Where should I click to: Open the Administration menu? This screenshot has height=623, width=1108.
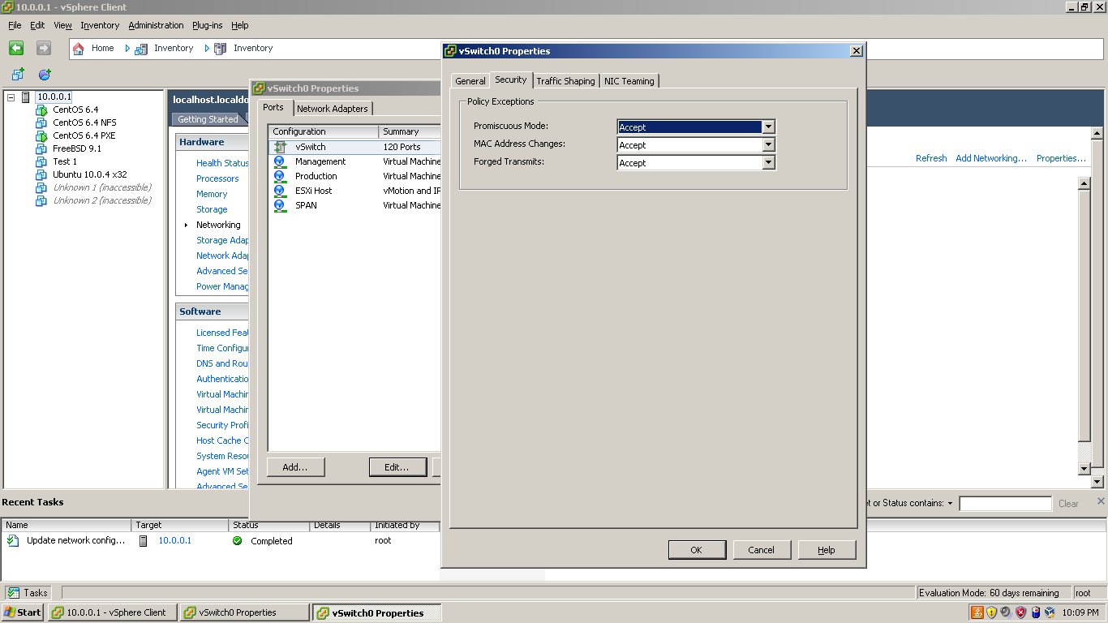[156, 25]
